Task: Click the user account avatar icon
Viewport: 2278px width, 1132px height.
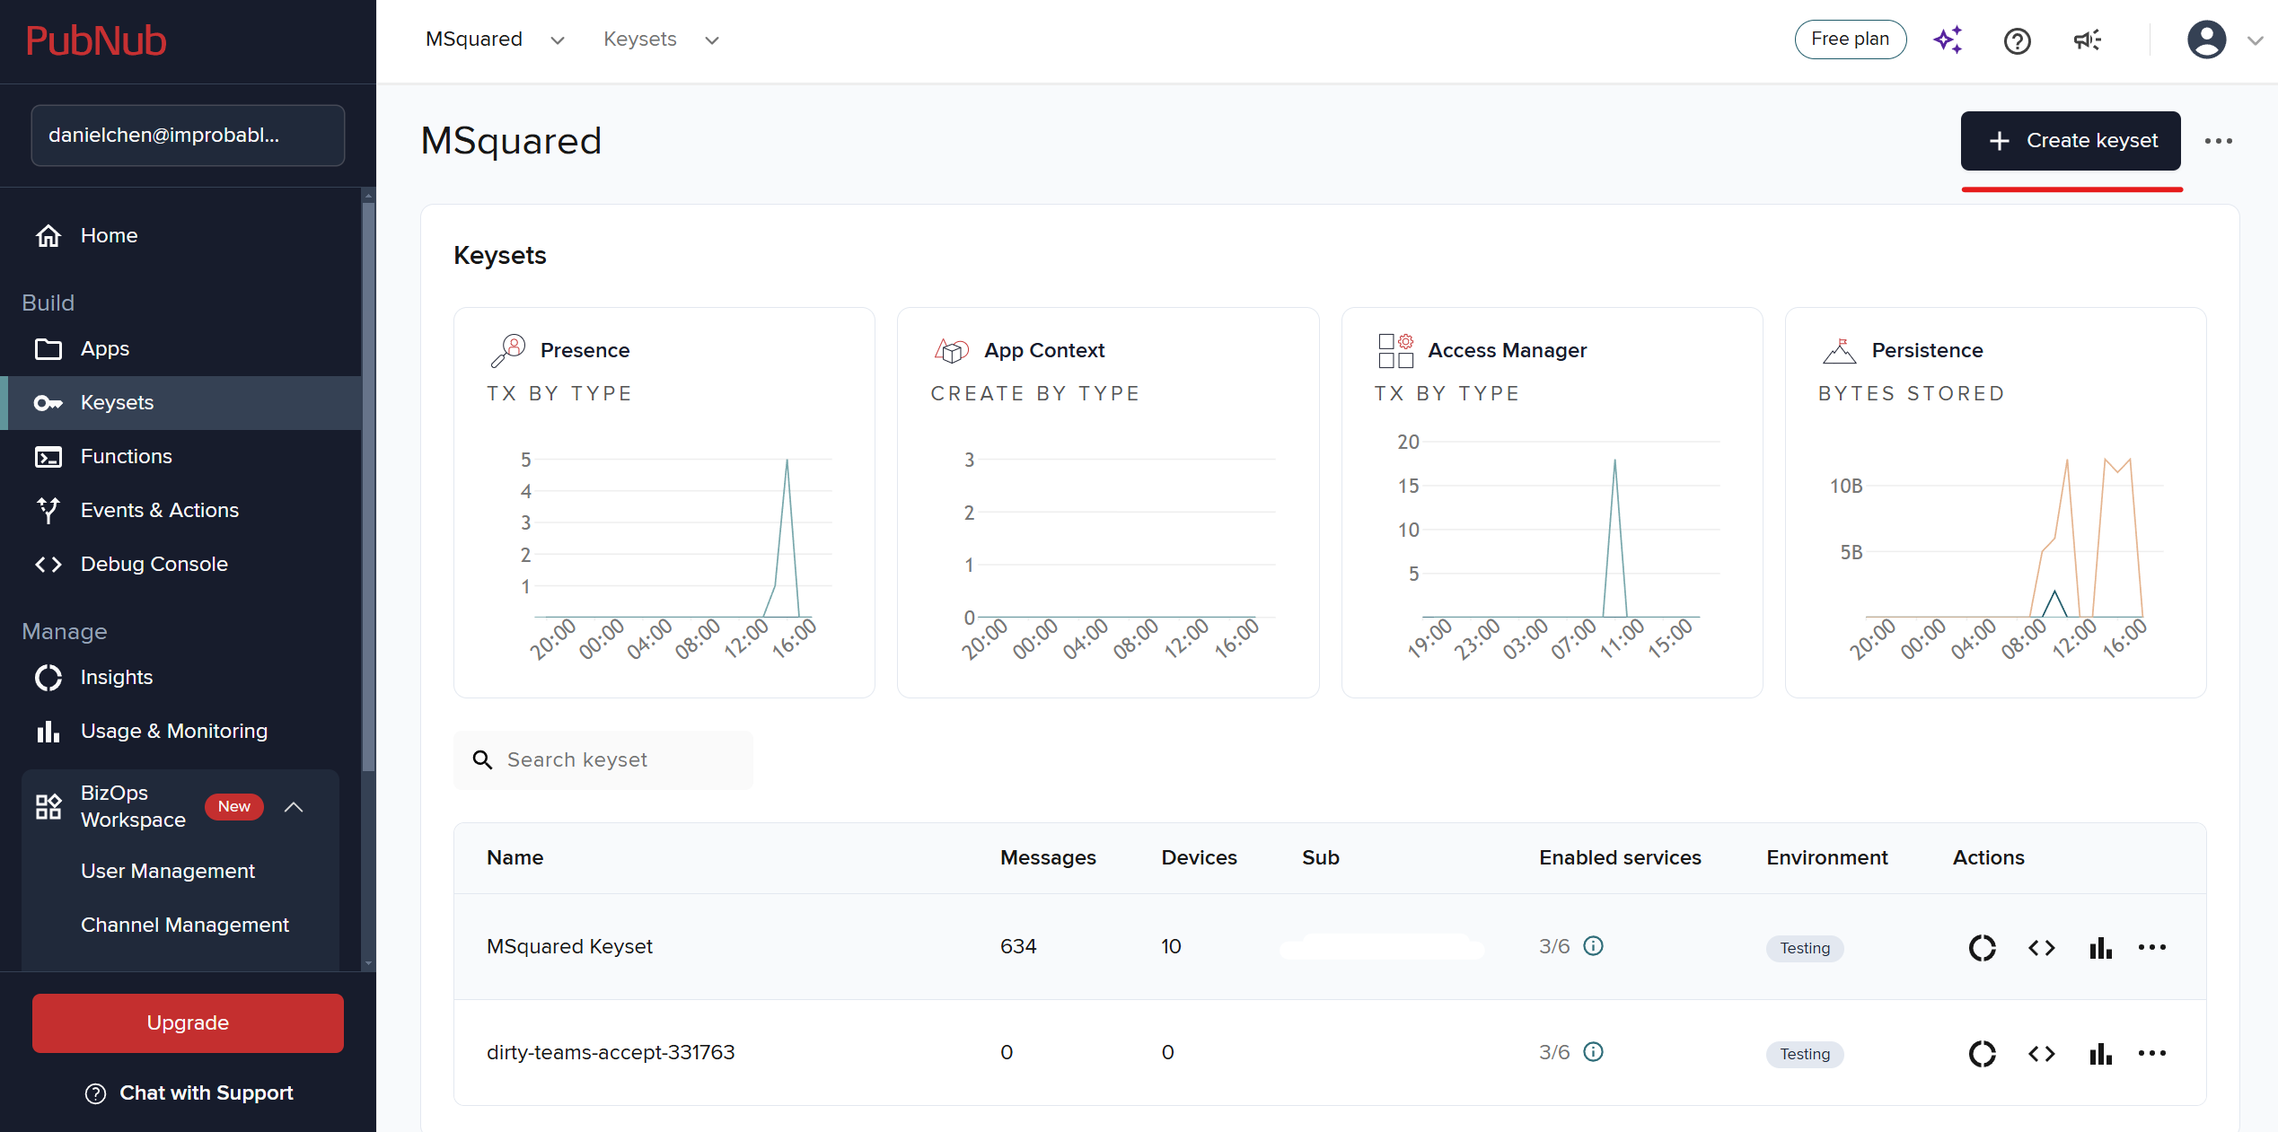Action: coord(2206,40)
